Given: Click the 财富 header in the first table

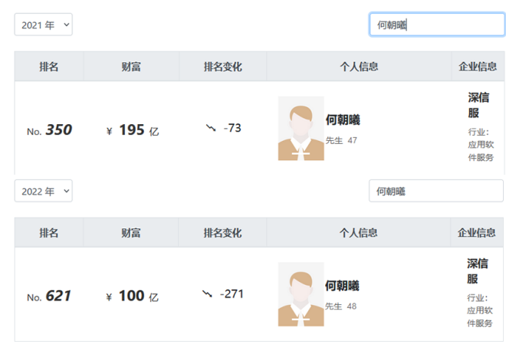Looking at the screenshot, I should click(x=131, y=67).
